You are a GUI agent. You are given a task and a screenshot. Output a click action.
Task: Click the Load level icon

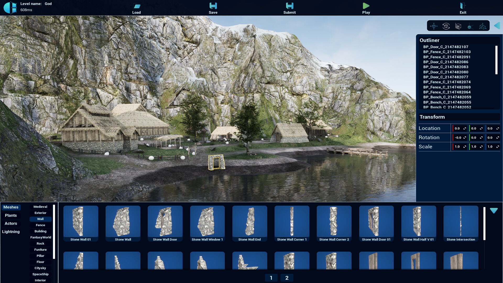(x=136, y=6)
